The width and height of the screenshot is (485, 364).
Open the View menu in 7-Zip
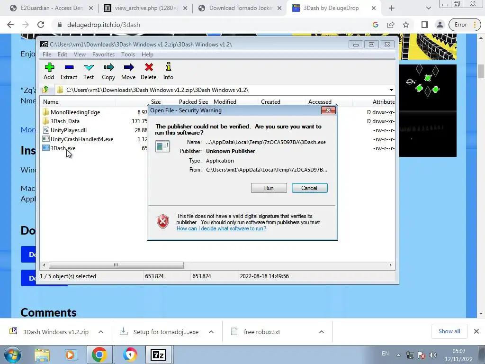coord(80,55)
